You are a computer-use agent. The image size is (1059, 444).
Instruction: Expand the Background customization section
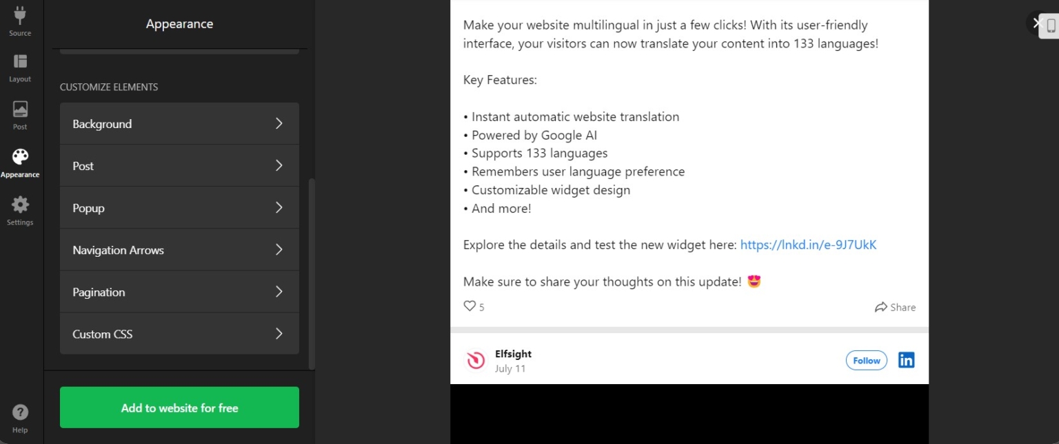click(x=179, y=123)
